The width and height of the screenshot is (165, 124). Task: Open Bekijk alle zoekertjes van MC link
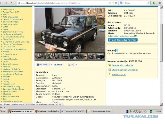coord(122,36)
